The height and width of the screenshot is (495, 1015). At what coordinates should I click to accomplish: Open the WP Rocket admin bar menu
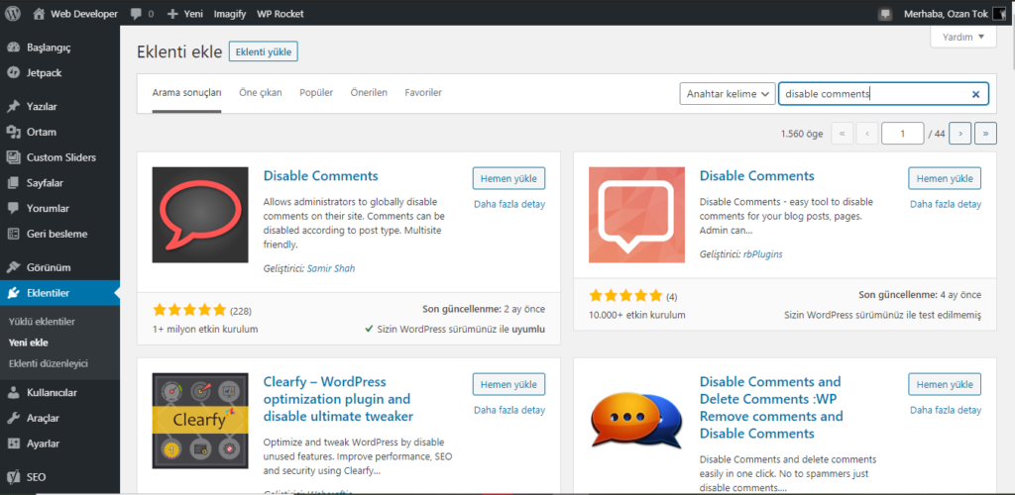pyautogui.click(x=280, y=14)
